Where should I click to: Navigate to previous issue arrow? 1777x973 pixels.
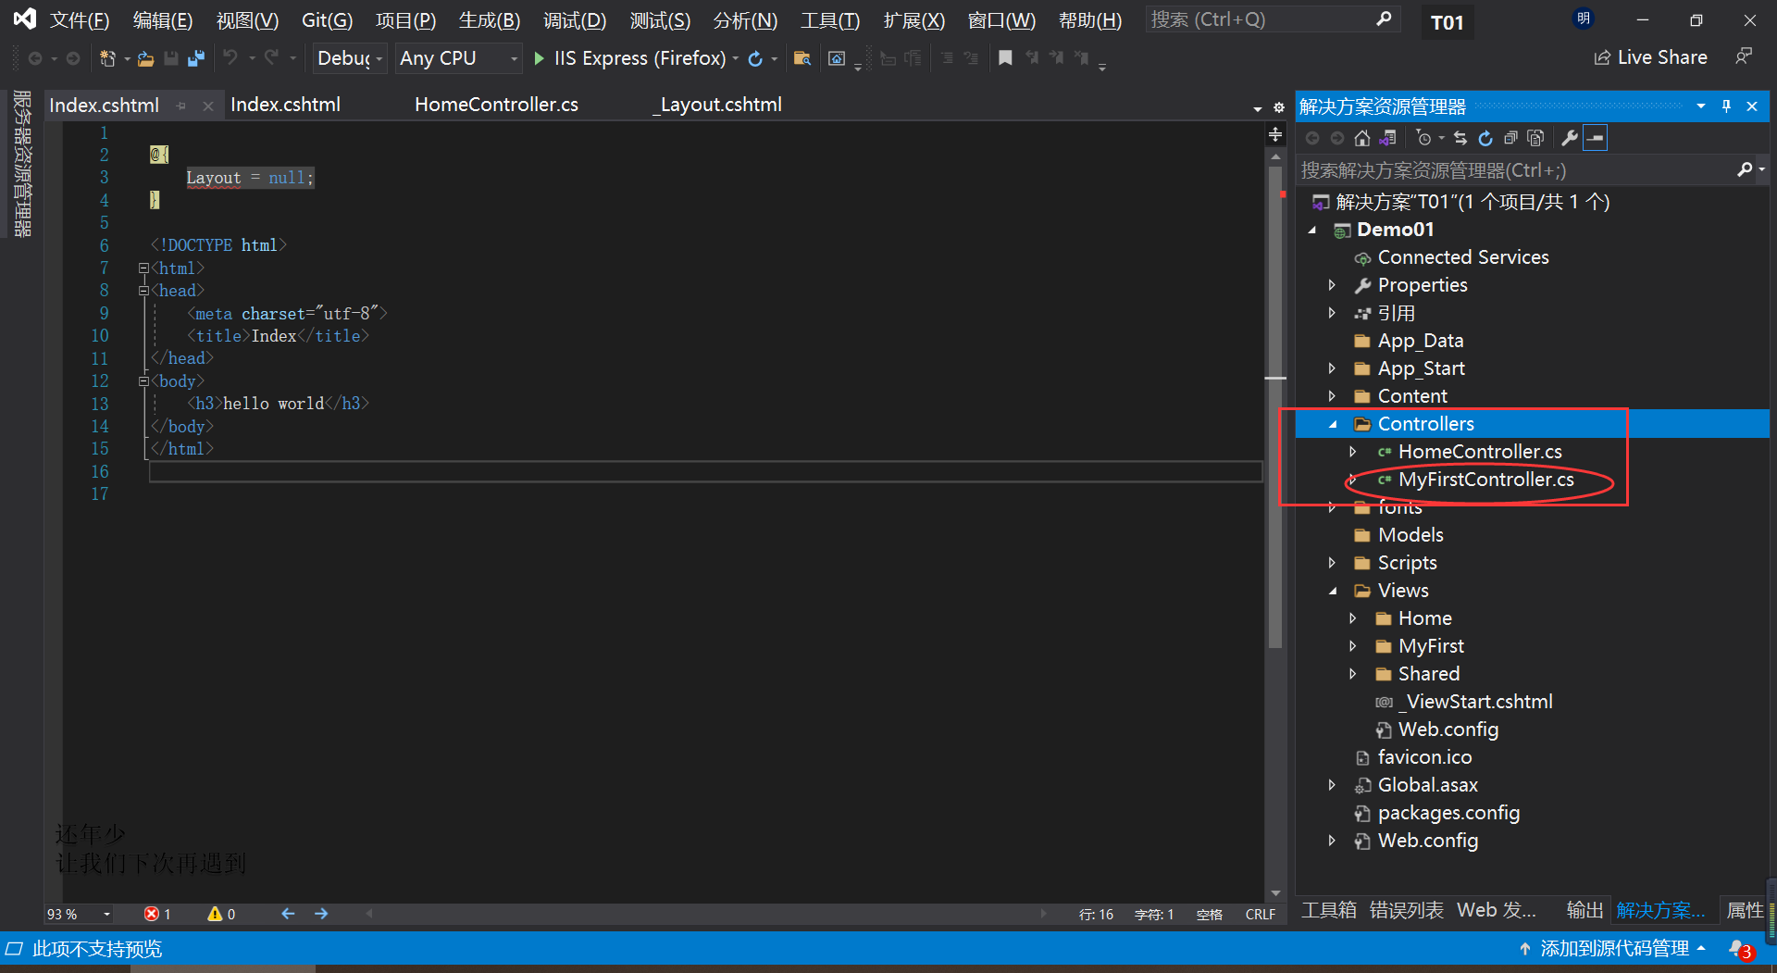click(288, 914)
